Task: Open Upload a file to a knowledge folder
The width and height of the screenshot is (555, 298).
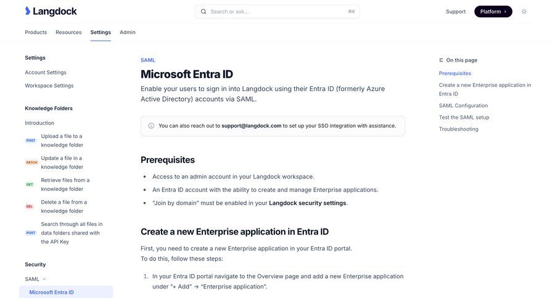Action: pos(62,141)
